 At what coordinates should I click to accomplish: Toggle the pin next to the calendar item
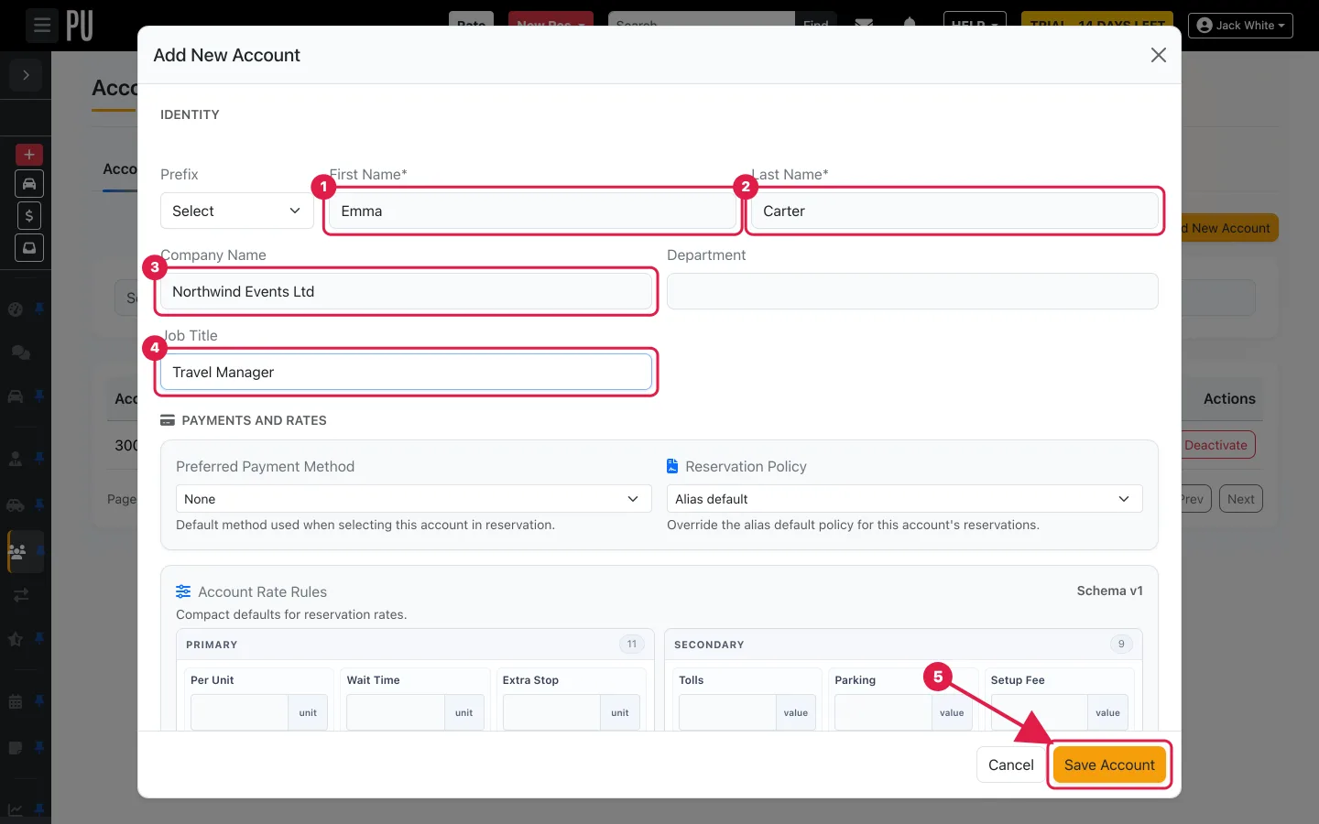click(x=39, y=700)
